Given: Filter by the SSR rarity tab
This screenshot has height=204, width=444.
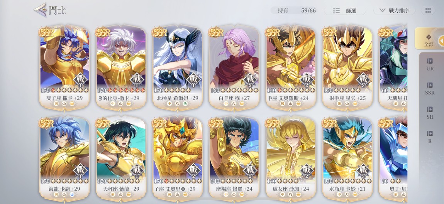Looking at the screenshot, I should click(430, 89).
